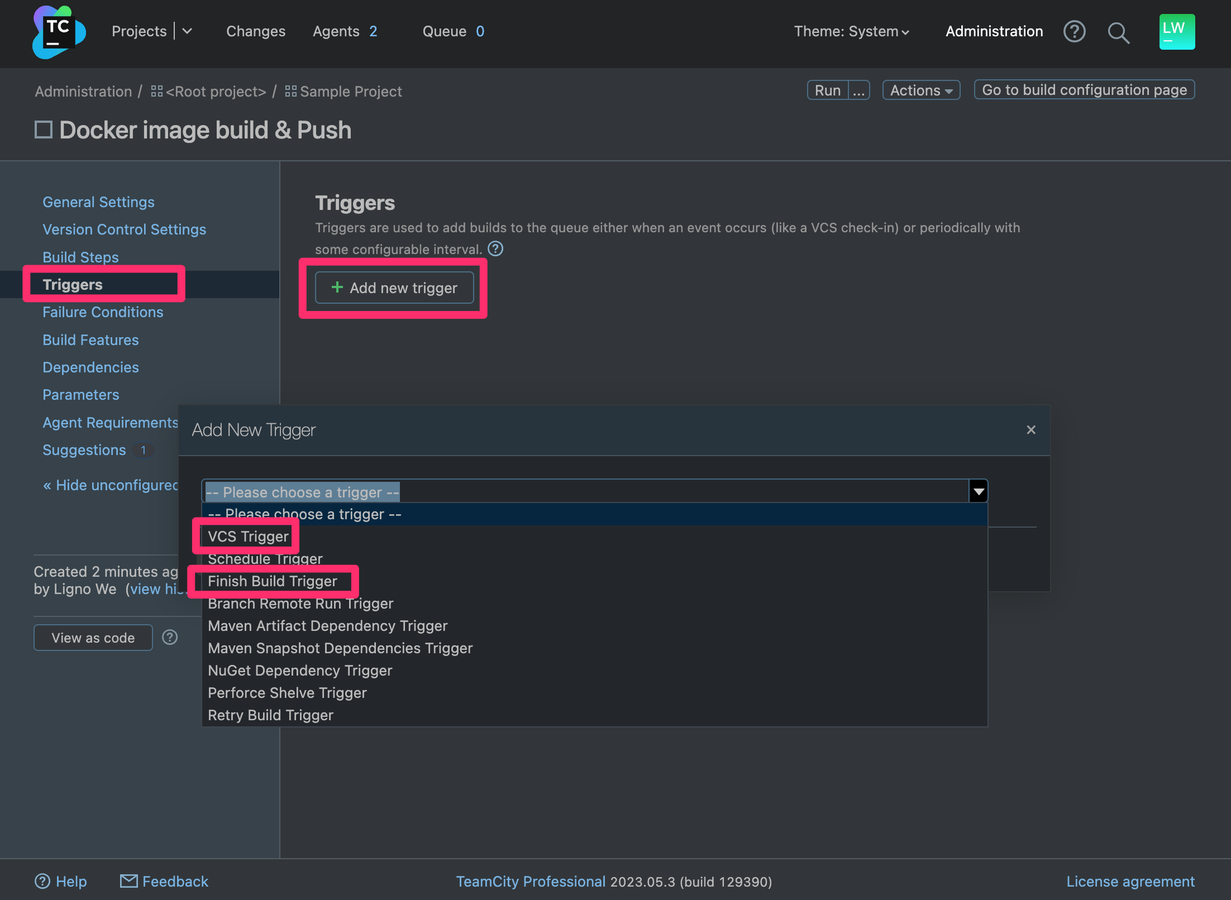Click the trigger type combo box arrow
The width and height of the screenshot is (1231, 900).
pos(979,492)
